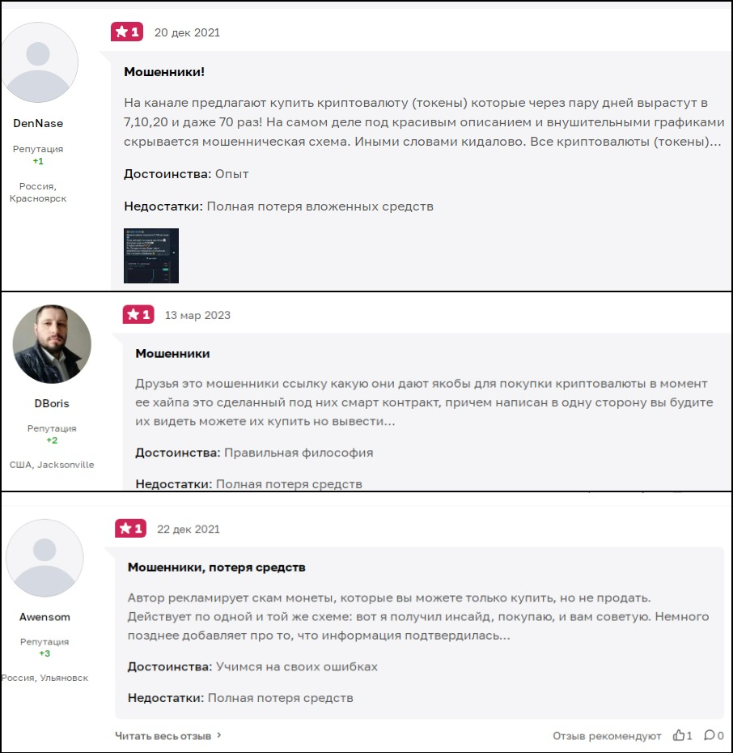The height and width of the screenshot is (753, 733).
Task: Click the "Отзыв рекомендуют" label
Action: (x=608, y=736)
